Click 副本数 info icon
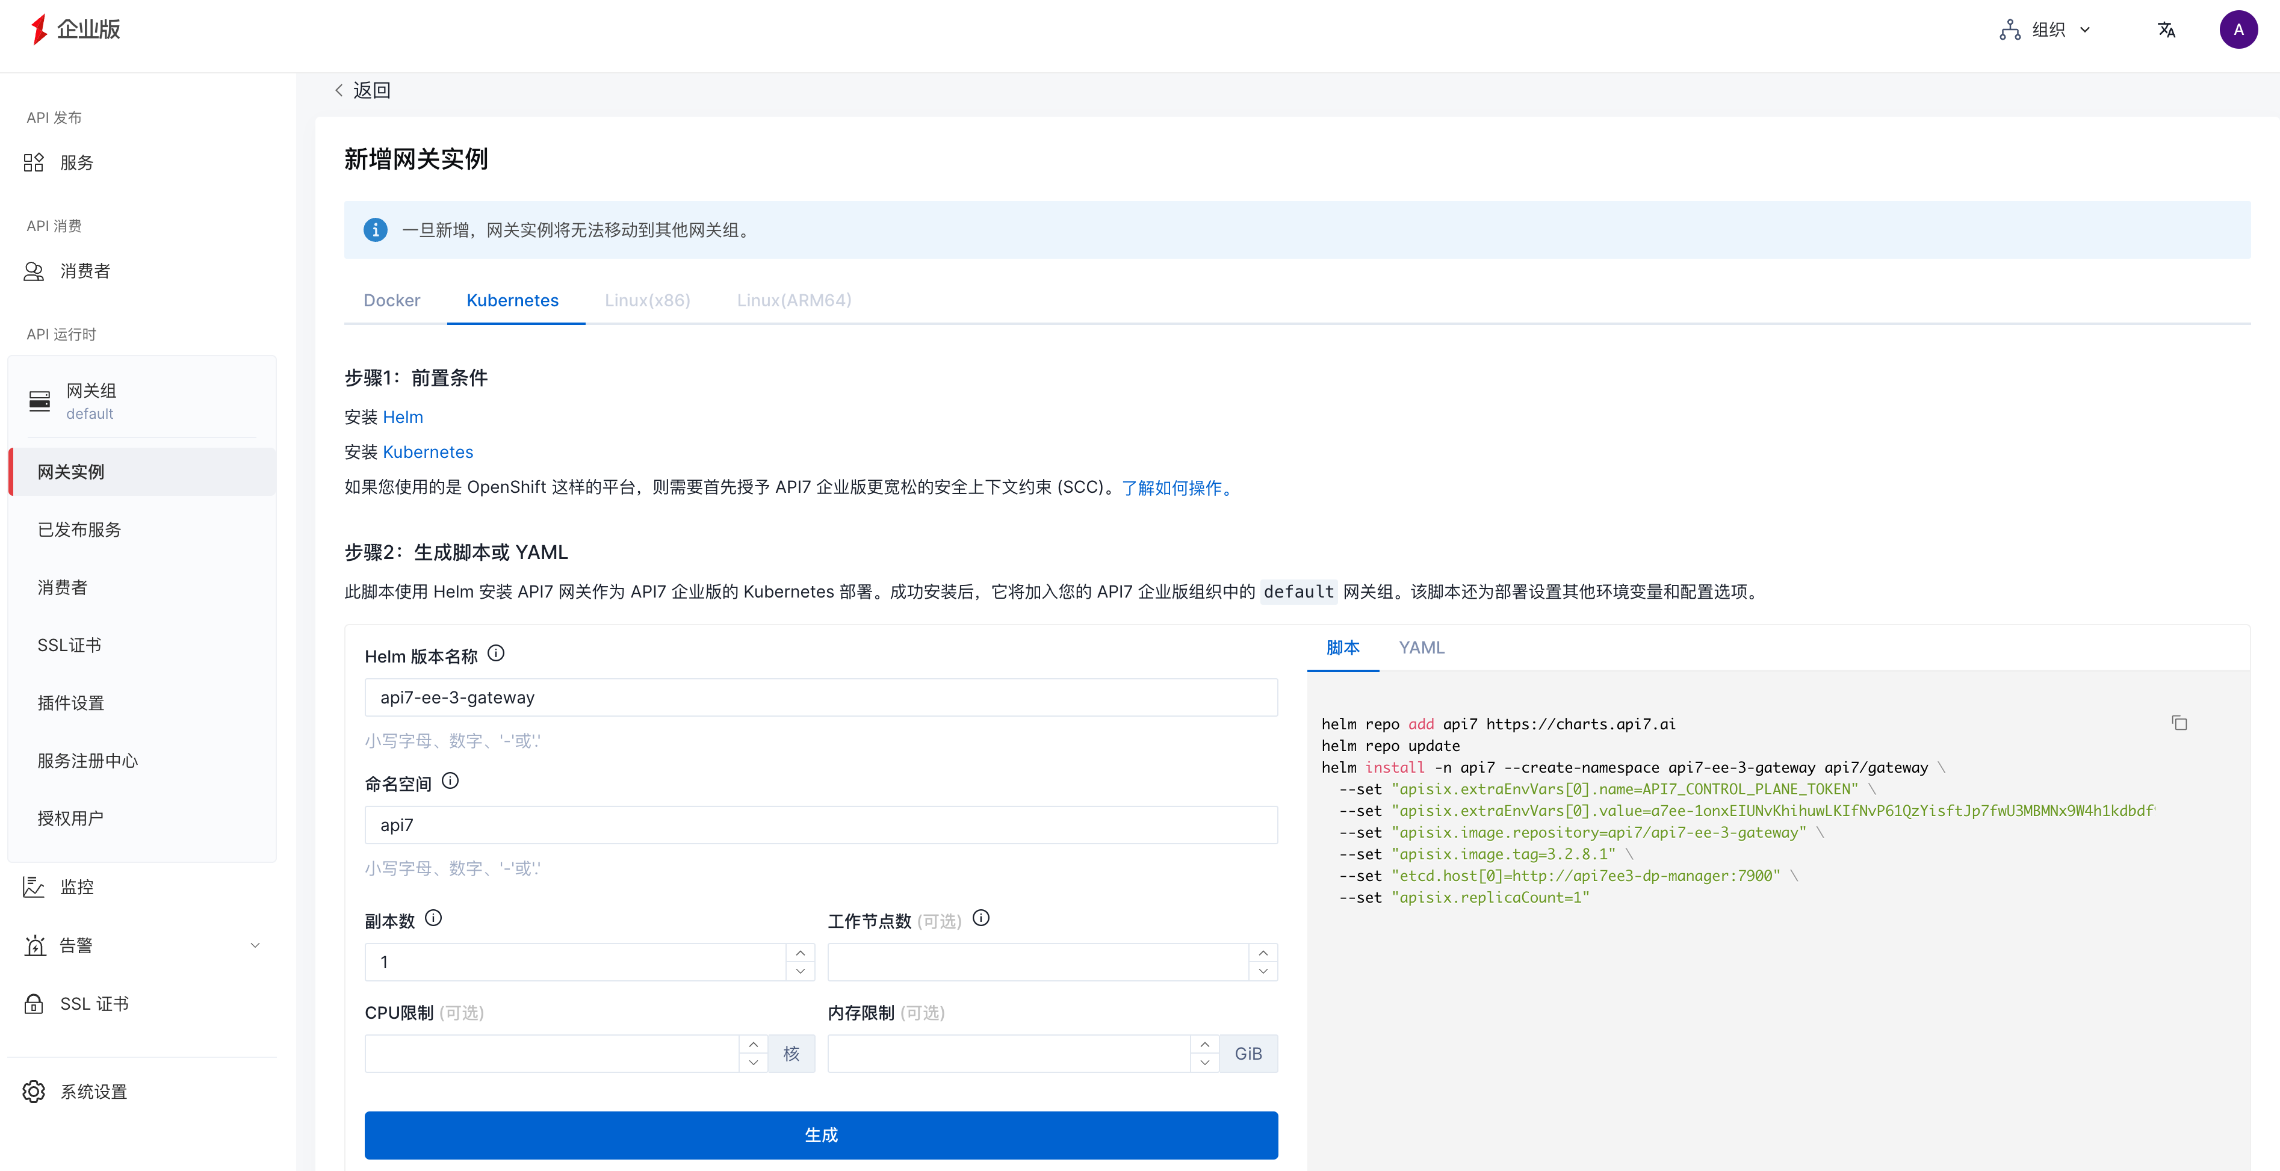The height and width of the screenshot is (1171, 2280). (433, 919)
